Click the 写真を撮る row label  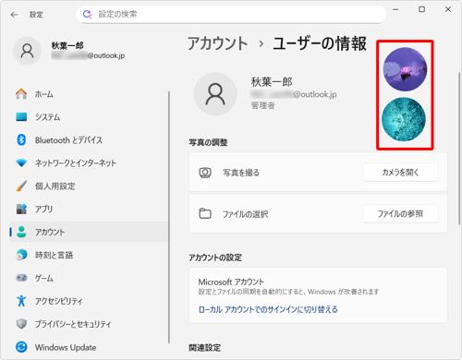point(241,173)
